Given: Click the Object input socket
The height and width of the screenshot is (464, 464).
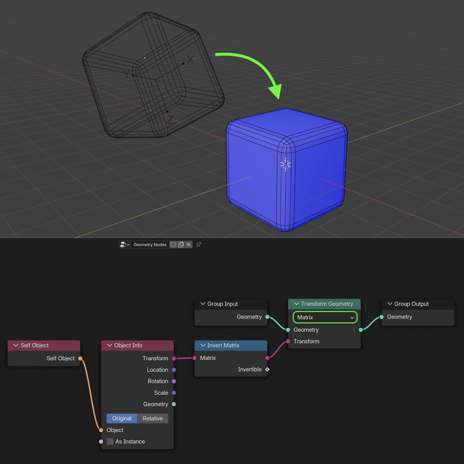Looking at the screenshot, I should tap(101, 430).
